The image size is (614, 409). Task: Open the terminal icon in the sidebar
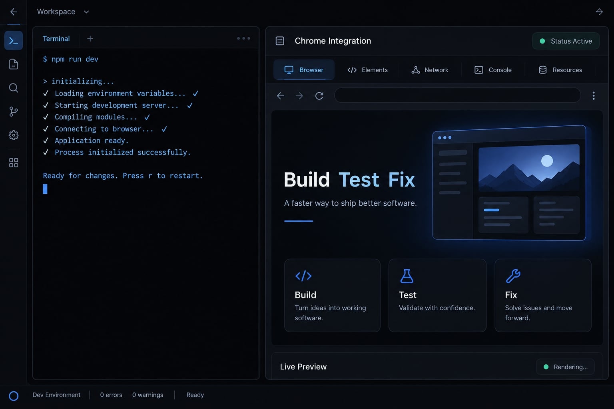coord(14,41)
